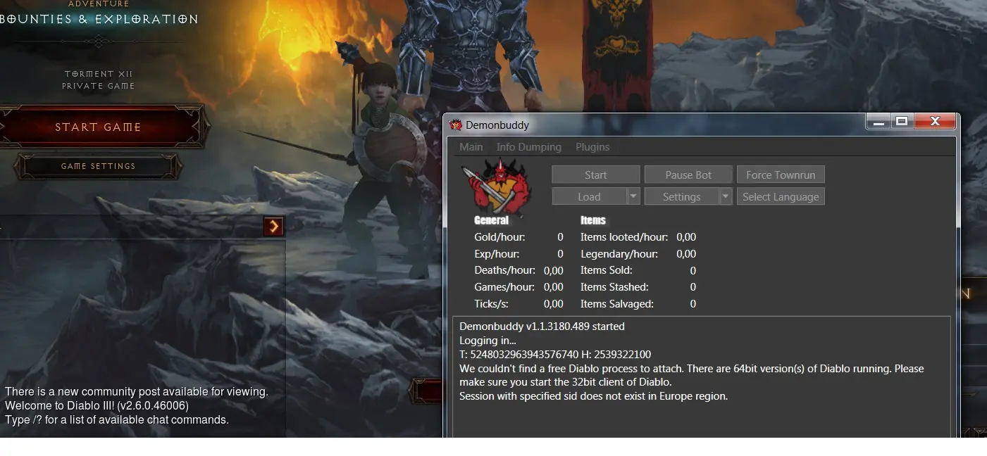Open Demonbuddy Settings button

681,197
